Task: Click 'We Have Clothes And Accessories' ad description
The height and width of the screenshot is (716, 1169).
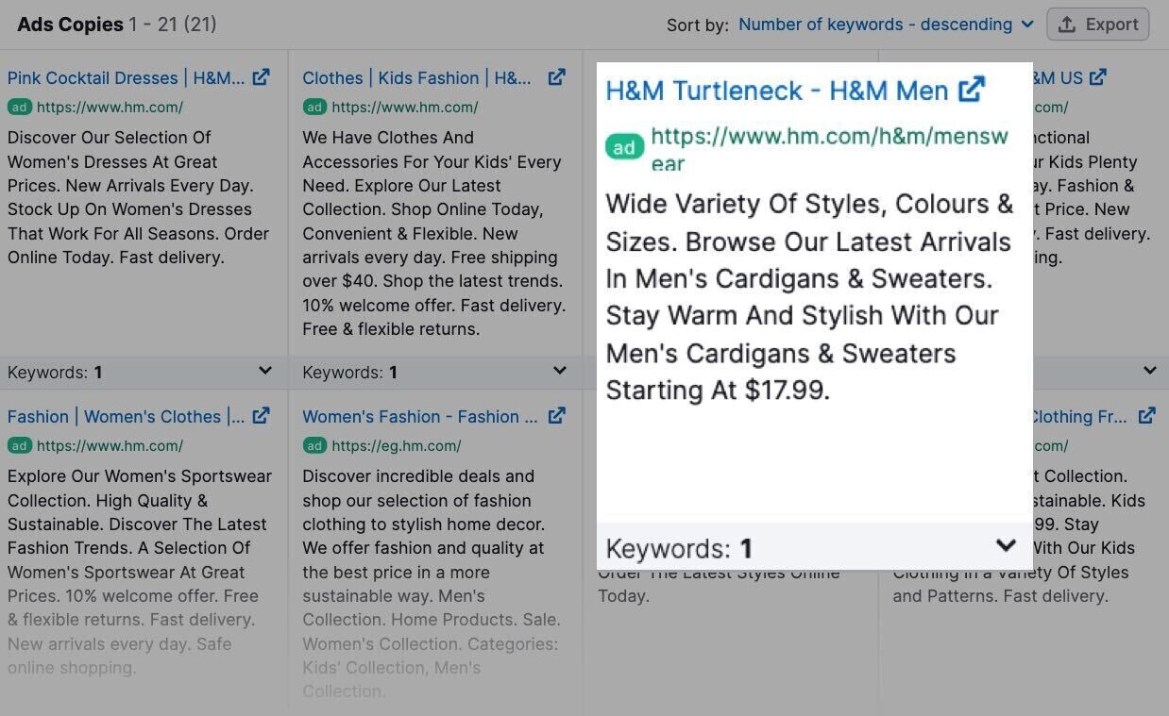Action: 434,233
